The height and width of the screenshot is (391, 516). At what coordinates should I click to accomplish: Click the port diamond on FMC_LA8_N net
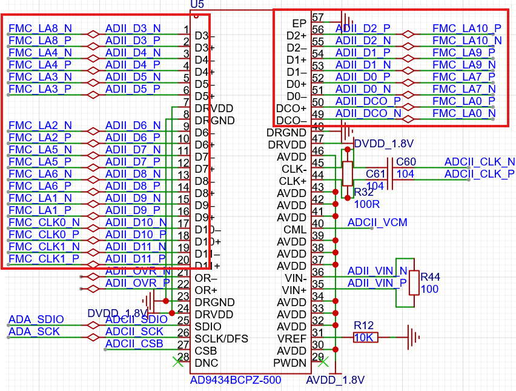(x=93, y=35)
